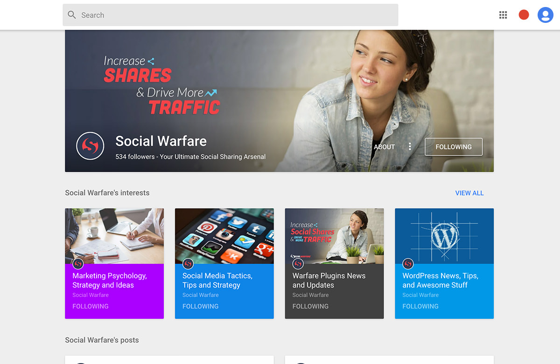Click logo badge on Social Media Tactics card
Screen dimensions: 560x364
pos(188,264)
